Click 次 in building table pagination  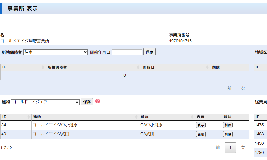coord(243,148)
